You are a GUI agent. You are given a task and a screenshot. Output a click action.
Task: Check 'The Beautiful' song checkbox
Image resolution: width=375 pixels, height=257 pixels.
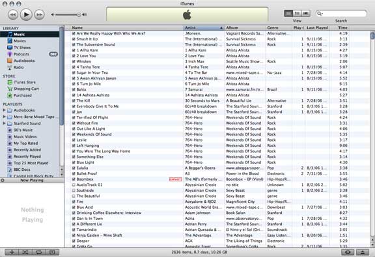(74, 196)
